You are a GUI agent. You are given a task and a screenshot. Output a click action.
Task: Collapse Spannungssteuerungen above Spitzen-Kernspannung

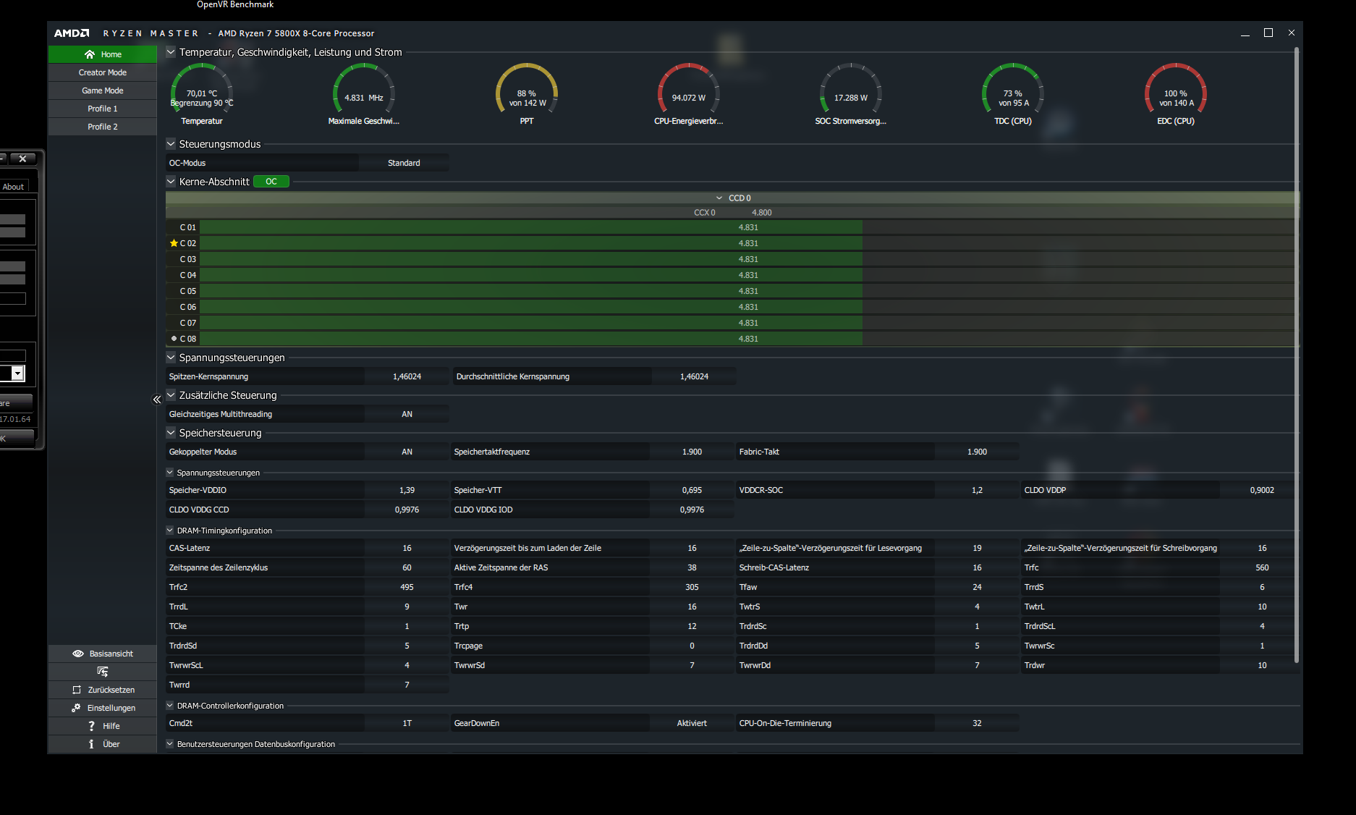(171, 358)
